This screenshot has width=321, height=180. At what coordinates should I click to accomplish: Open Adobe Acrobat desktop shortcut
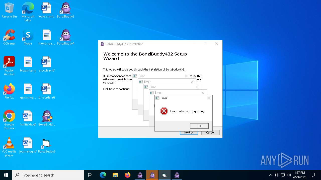point(9,66)
